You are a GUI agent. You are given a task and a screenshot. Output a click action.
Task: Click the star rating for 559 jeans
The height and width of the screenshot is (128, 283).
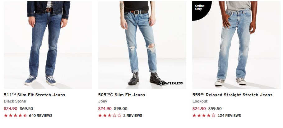point(204,115)
